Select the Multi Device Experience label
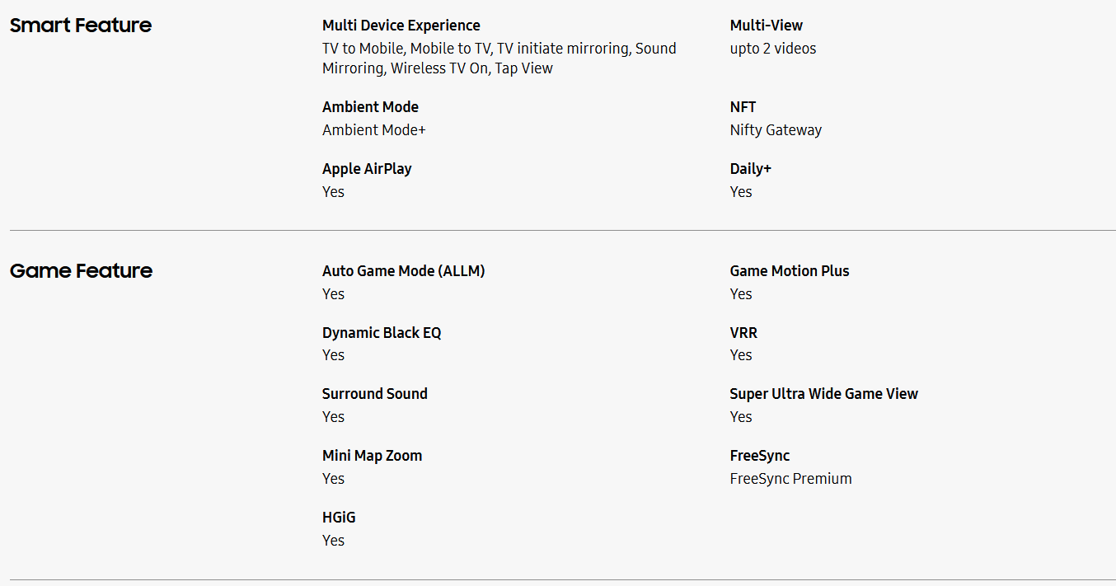Viewport: 1116px width, 586px height. (x=401, y=26)
